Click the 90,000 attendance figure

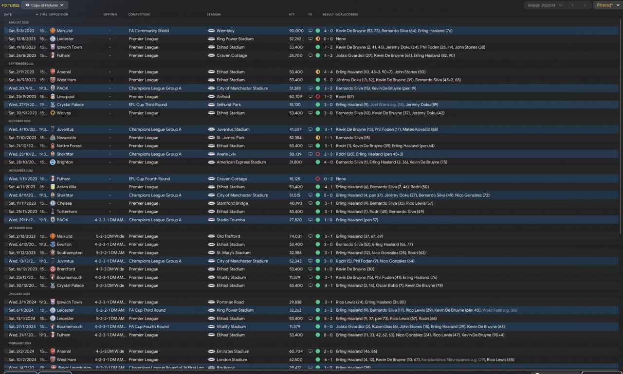[x=296, y=31]
